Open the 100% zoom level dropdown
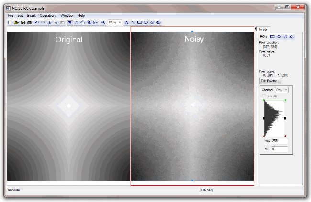The image size is (311, 202). tap(120, 22)
